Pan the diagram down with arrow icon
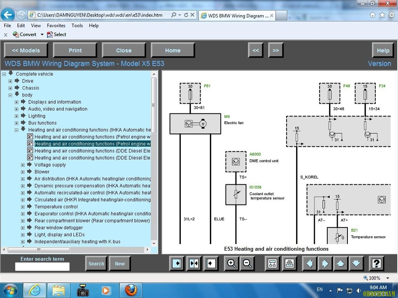 356,263
